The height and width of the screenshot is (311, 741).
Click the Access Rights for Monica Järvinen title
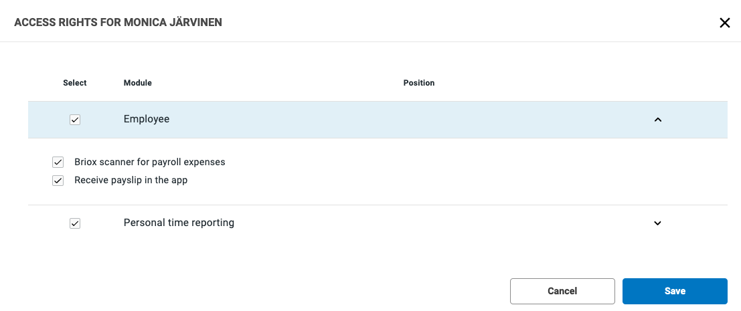coord(118,23)
